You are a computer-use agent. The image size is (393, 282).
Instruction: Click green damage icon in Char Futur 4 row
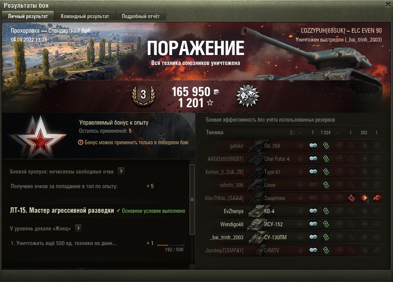coord(326,159)
